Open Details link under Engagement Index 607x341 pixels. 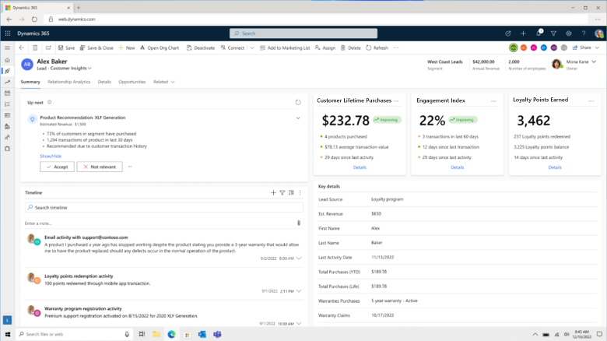point(457,167)
